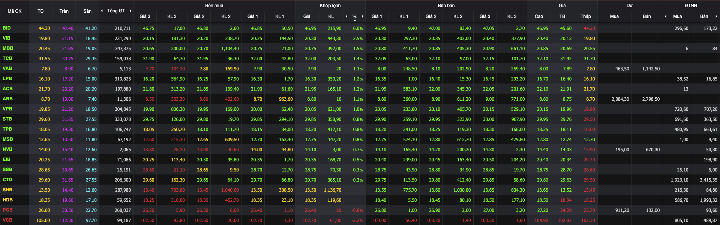The height and width of the screenshot is (225, 720).
Task: Click the 6.0% change in the BID row
Action: click(358, 28)
